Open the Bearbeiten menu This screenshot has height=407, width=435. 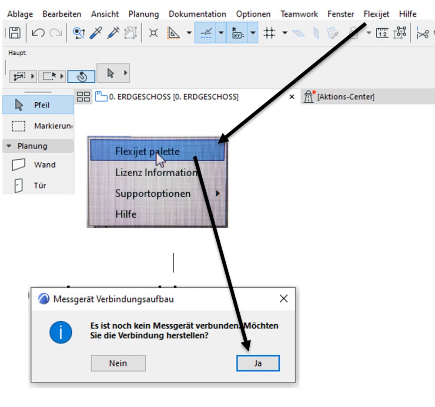click(x=62, y=14)
